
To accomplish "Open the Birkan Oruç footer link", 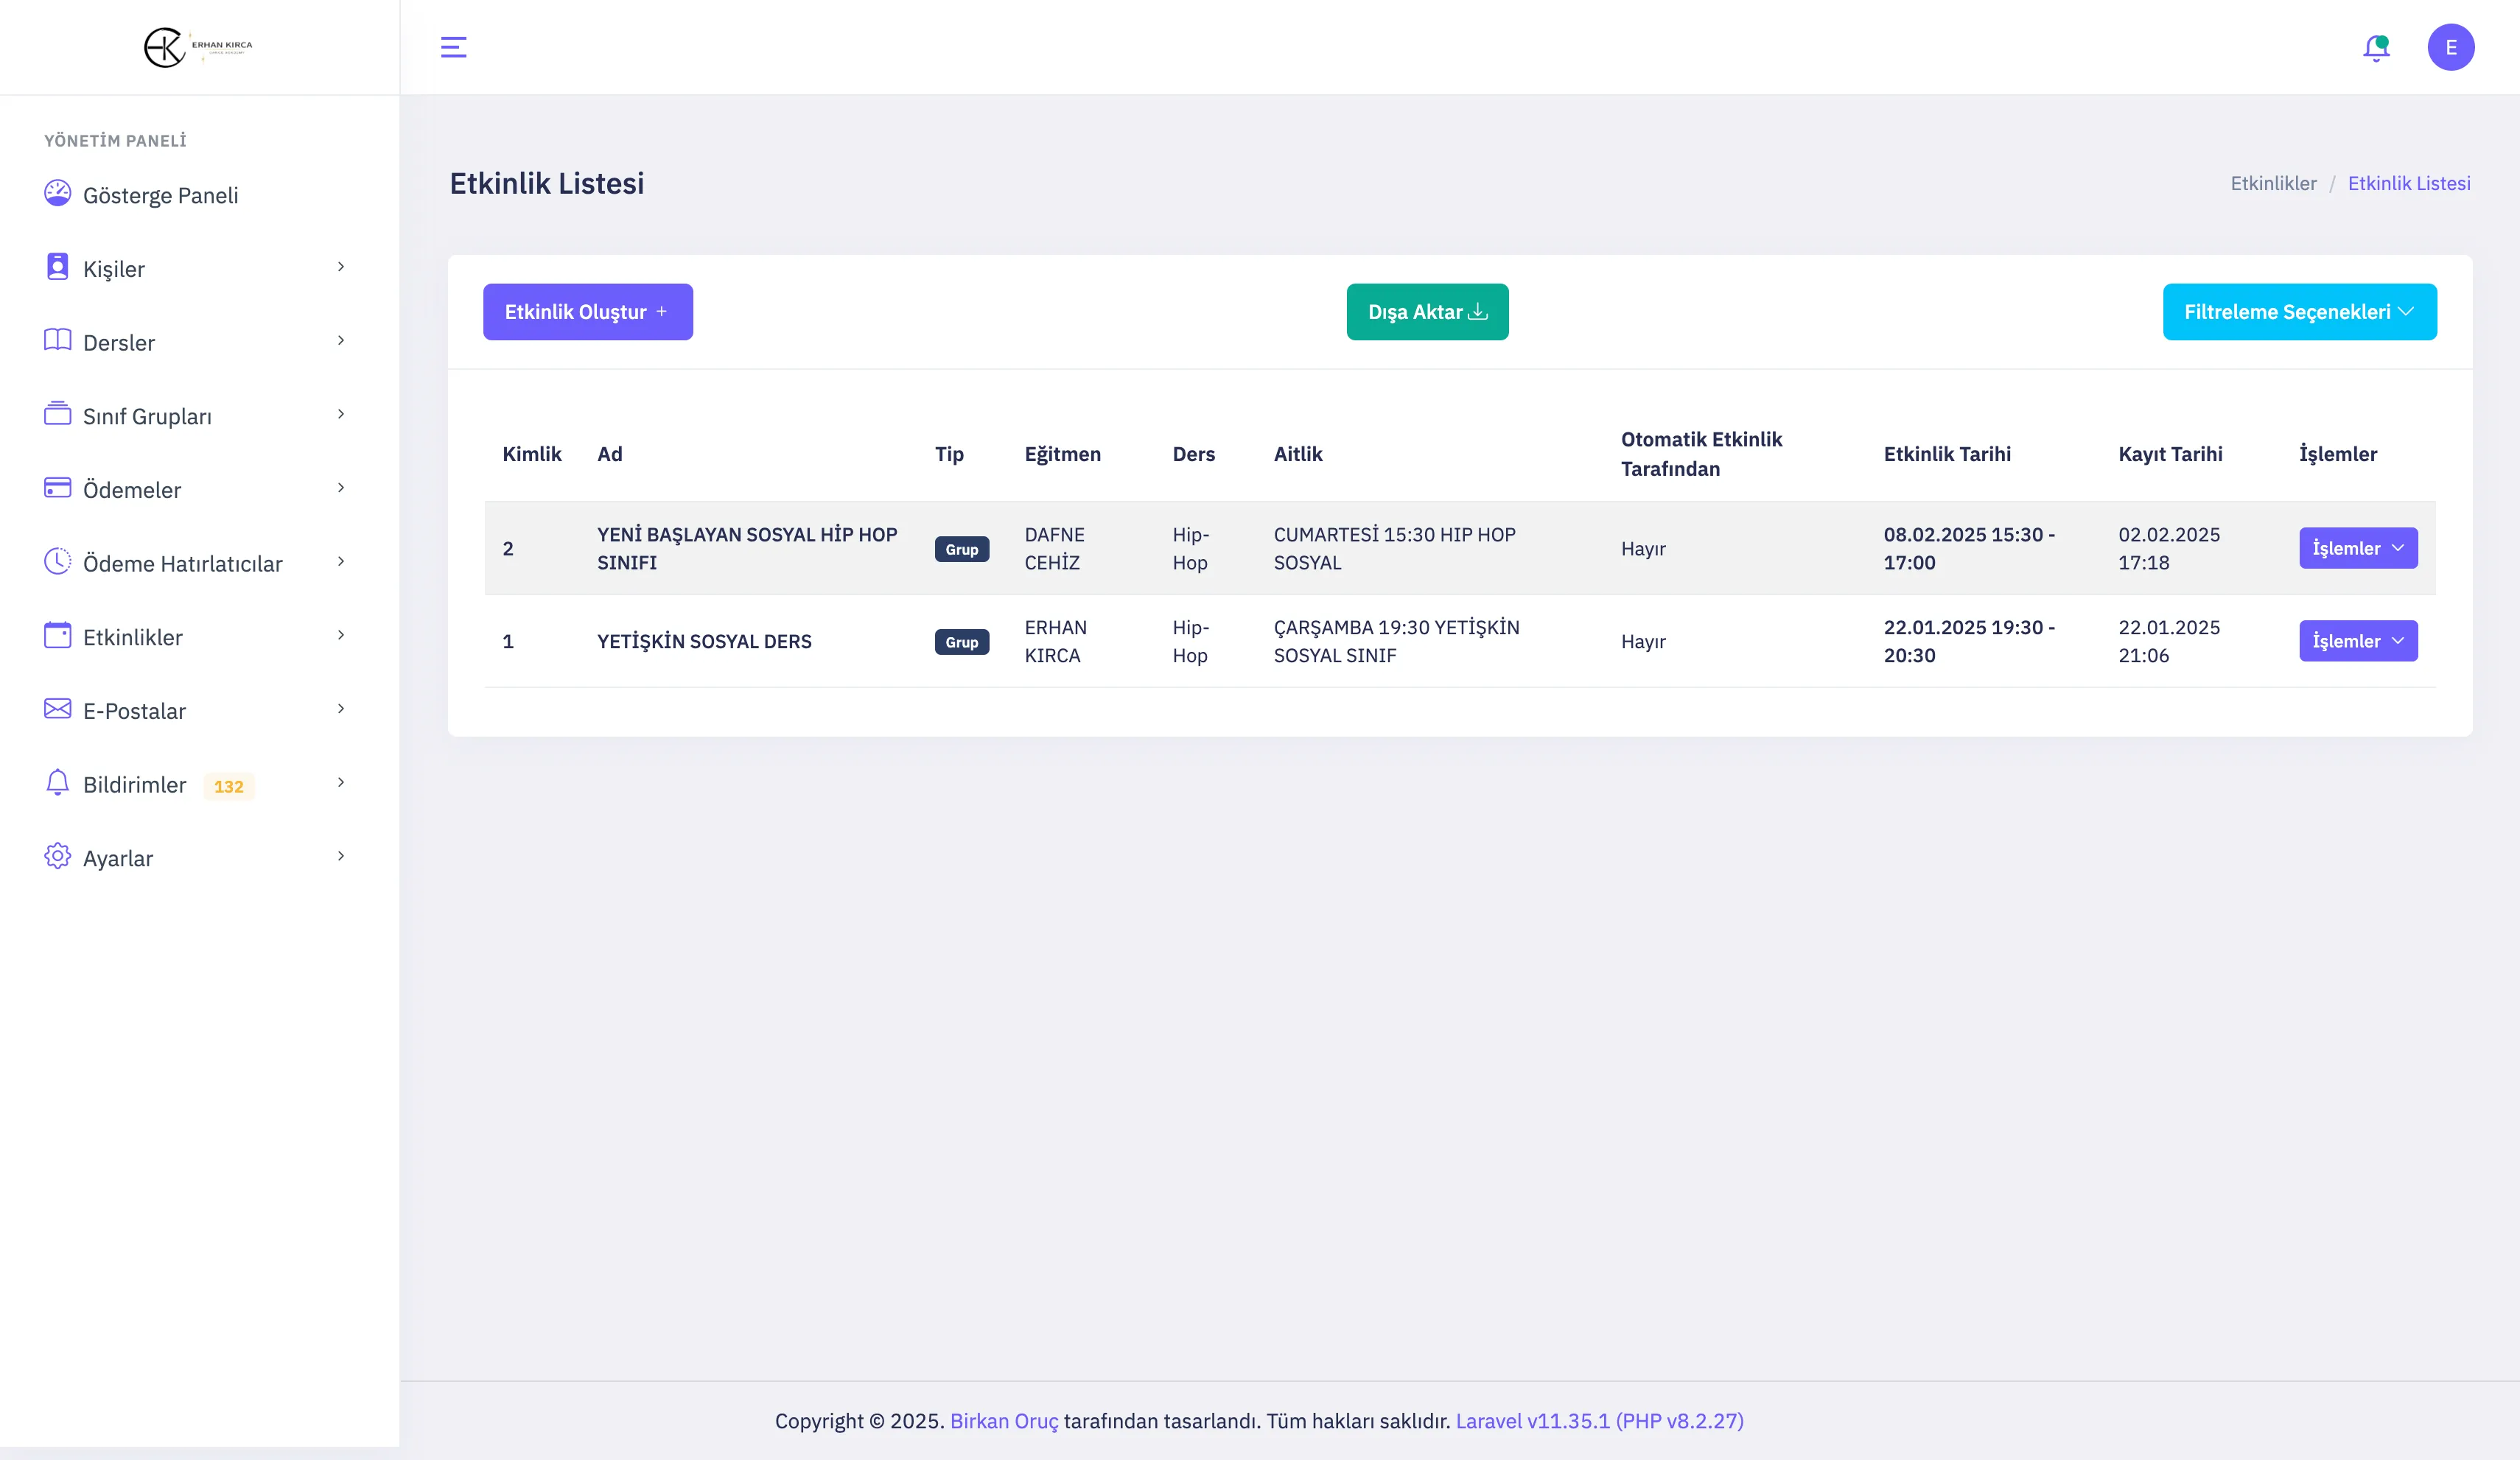I will [x=1003, y=1421].
